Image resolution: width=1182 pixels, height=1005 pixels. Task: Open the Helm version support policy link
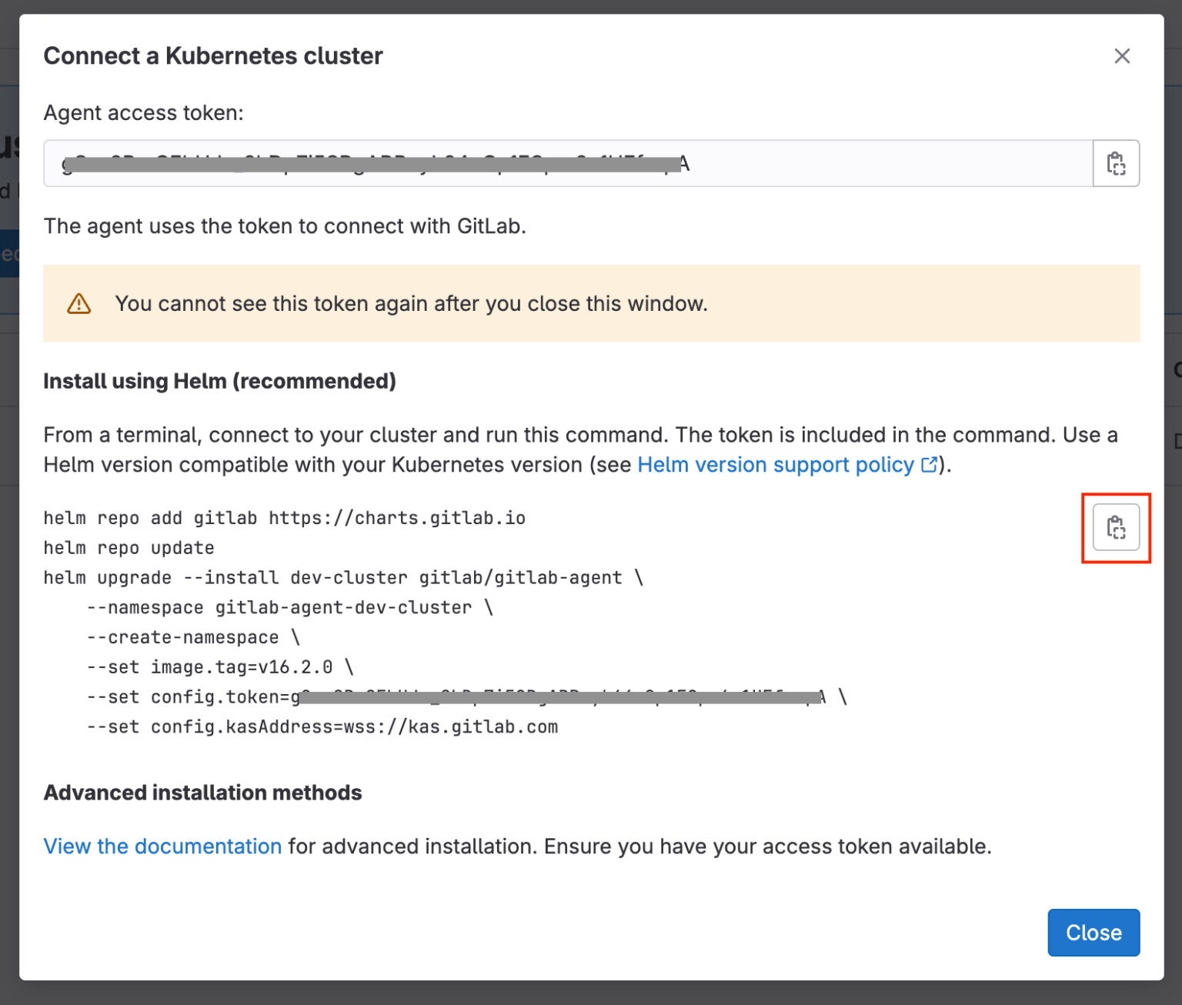[x=776, y=465]
